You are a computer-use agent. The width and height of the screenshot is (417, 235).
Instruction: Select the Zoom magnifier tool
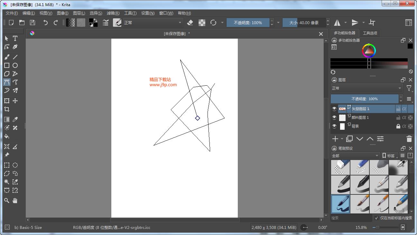[7, 201]
